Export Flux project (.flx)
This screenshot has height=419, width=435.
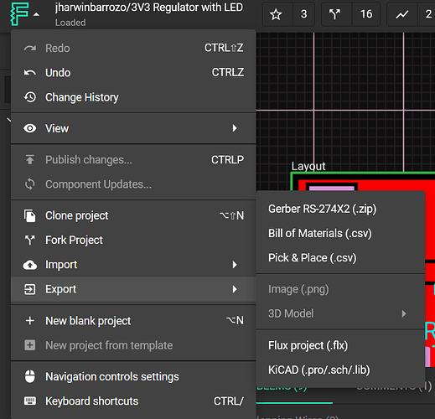click(340, 345)
